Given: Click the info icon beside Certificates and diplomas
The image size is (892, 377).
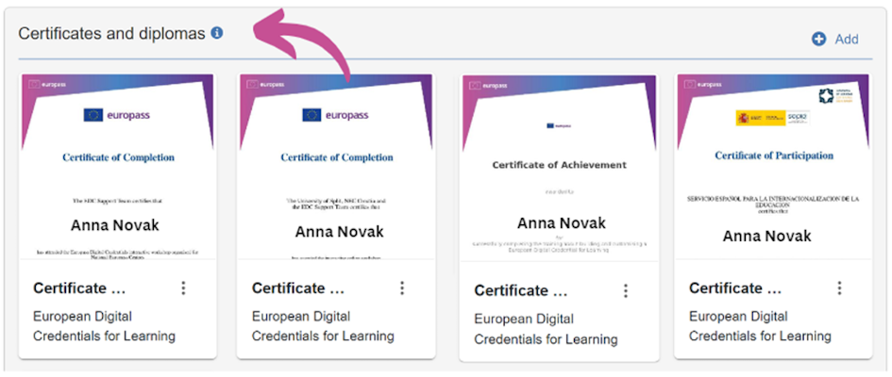Looking at the screenshot, I should coord(217,34).
